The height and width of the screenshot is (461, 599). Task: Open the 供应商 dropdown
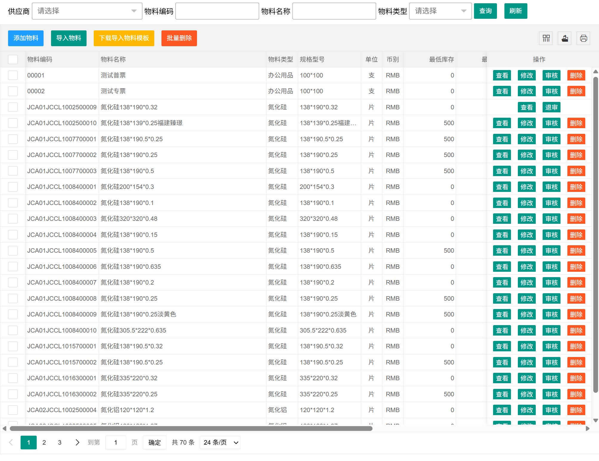coord(87,11)
